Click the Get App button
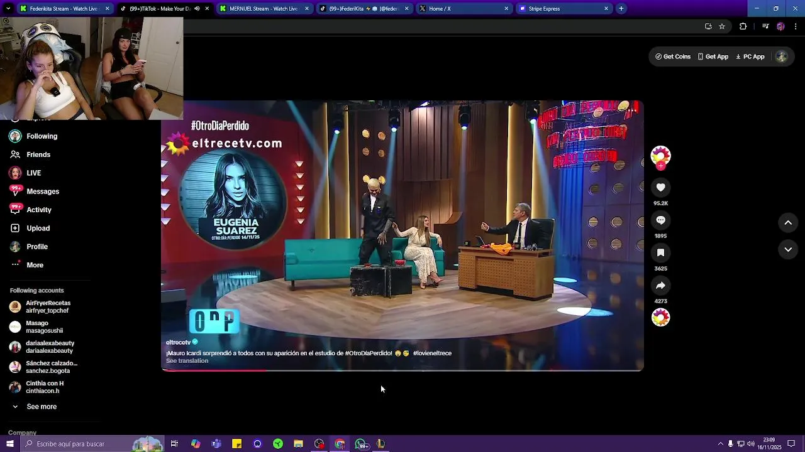Screen dimensions: 805x452 click(713, 56)
